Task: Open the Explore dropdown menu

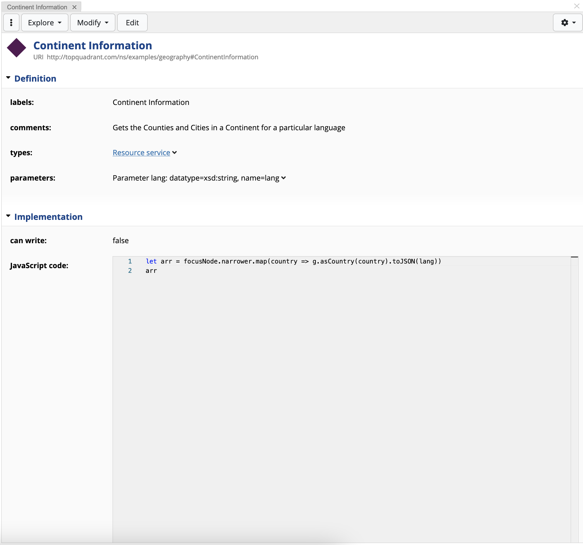Action: 45,23
